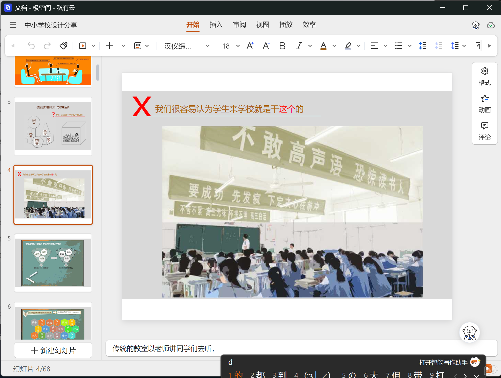Screen dimensions: 501x378
Task: Toggle bold formatting
Action: click(282, 46)
